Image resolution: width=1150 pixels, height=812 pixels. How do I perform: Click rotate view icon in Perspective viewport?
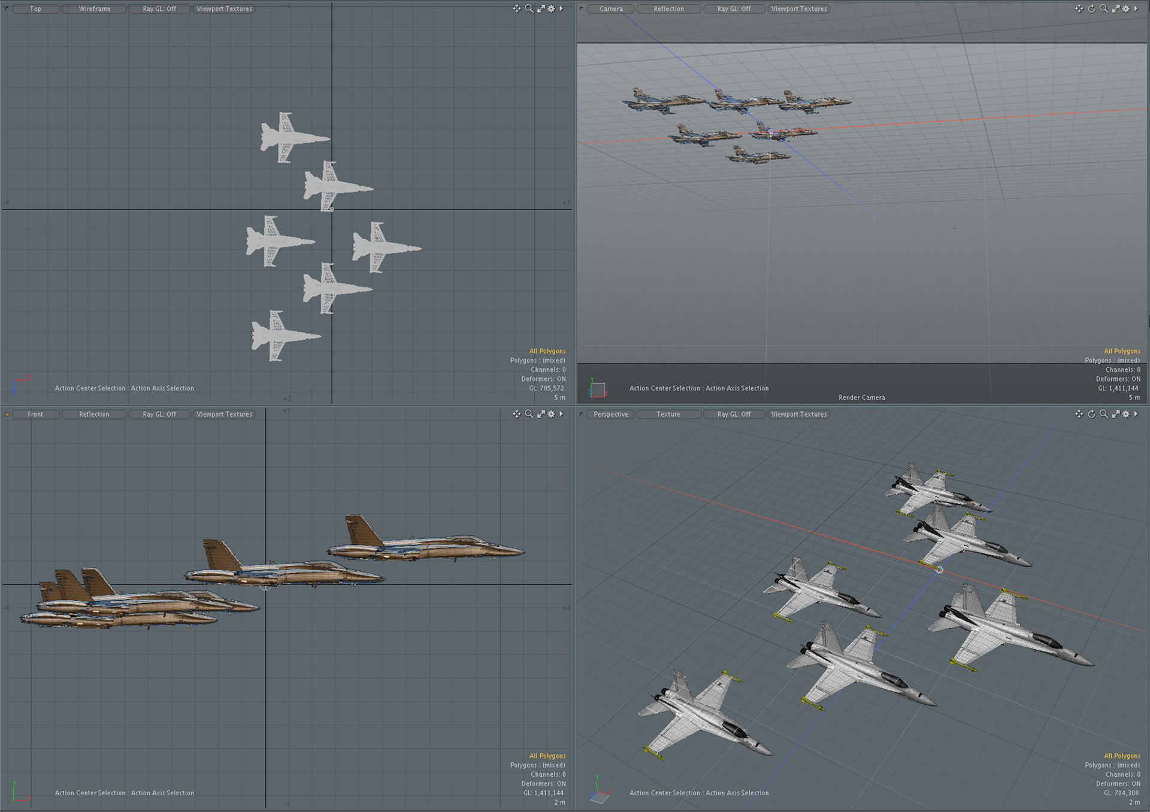point(1091,414)
